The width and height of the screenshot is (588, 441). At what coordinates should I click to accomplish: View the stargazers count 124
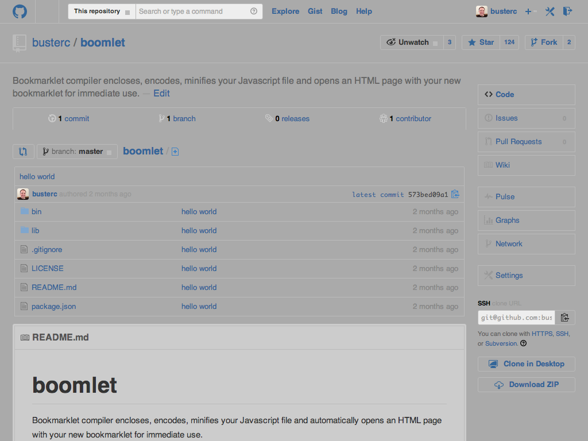(x=509, y=42)
